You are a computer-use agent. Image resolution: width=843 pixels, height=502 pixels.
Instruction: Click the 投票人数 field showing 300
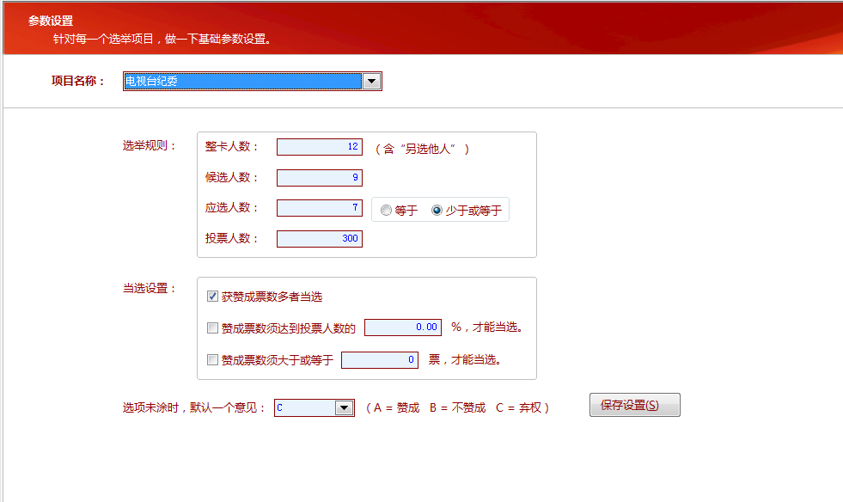point(319,239)
